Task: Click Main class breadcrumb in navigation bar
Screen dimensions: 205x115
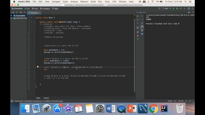Action: (55, 9)
